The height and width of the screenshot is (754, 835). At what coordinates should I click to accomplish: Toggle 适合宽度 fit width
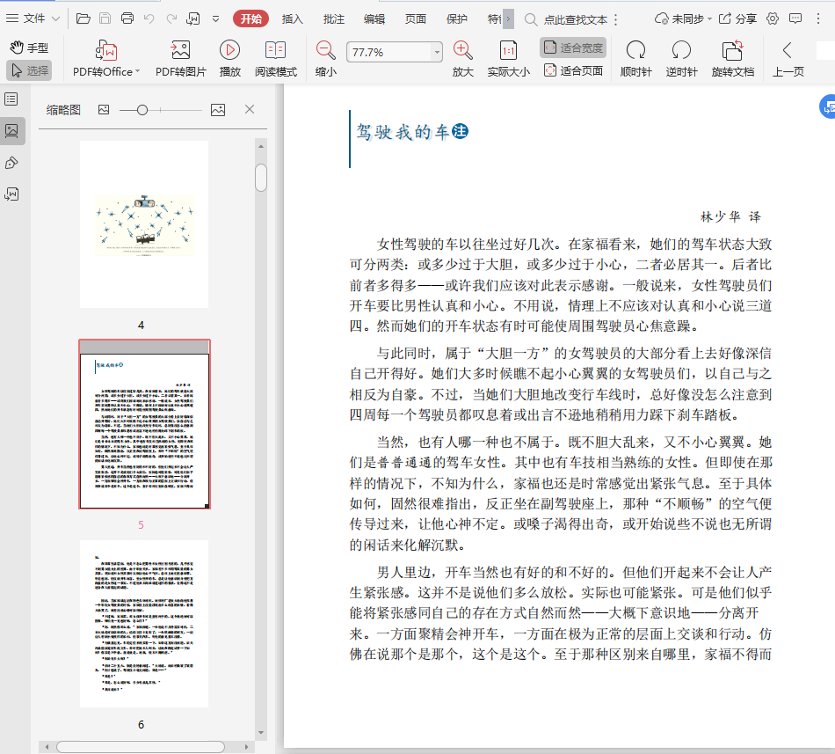(573, 48)
